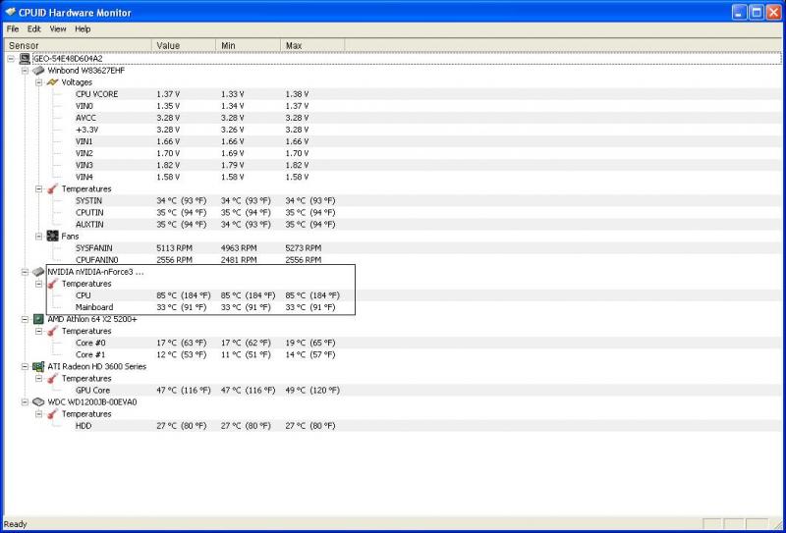
Task: Select the Core #1 row
Action: pos(393,354)
